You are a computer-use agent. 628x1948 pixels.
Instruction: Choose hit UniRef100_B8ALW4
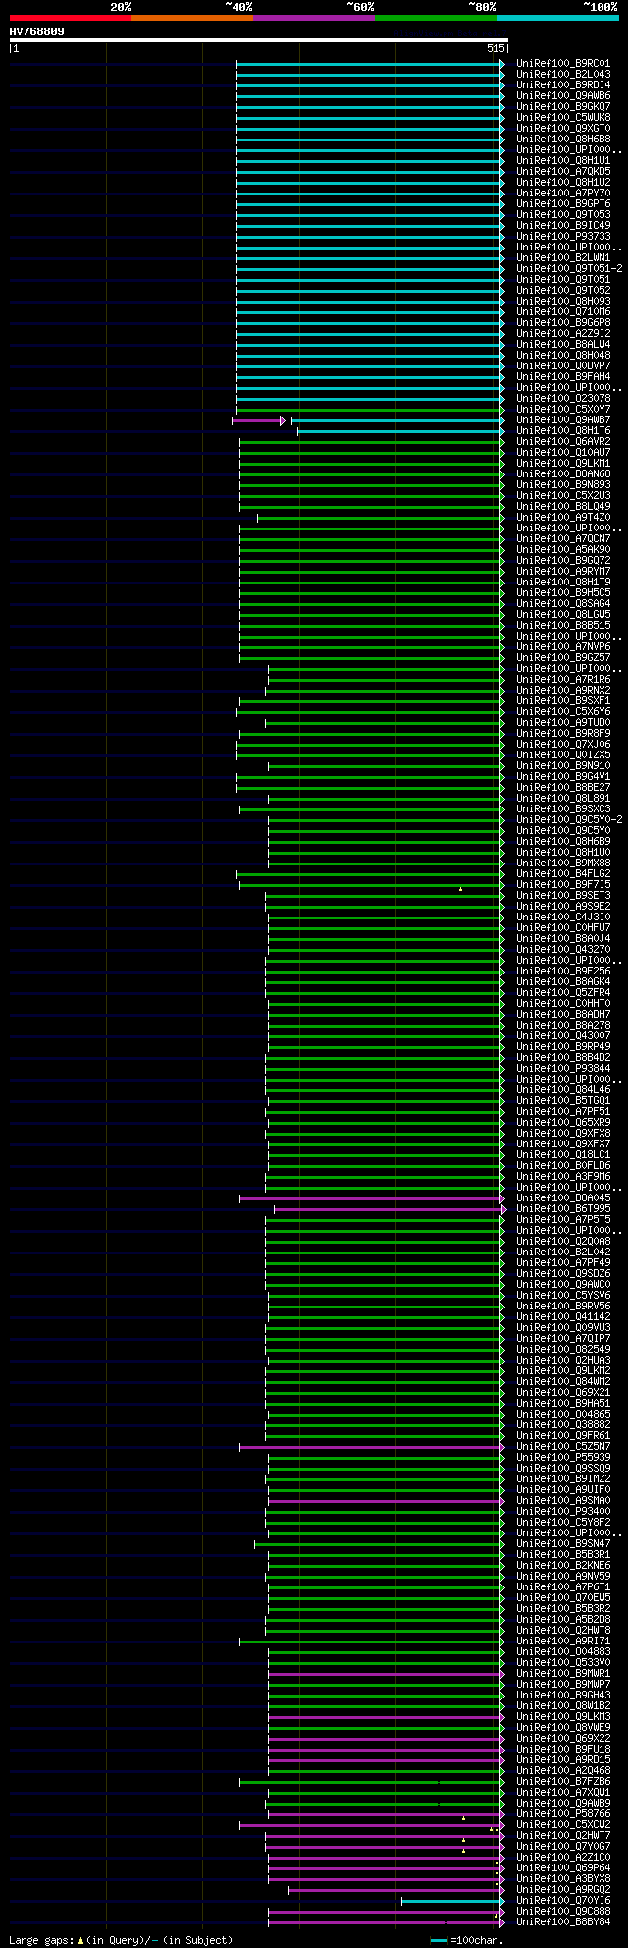click(563, 345)
